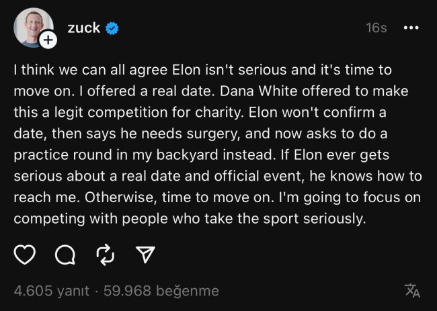Open the three-dot more options menu
437x311 pixels.
pos(411,28)
